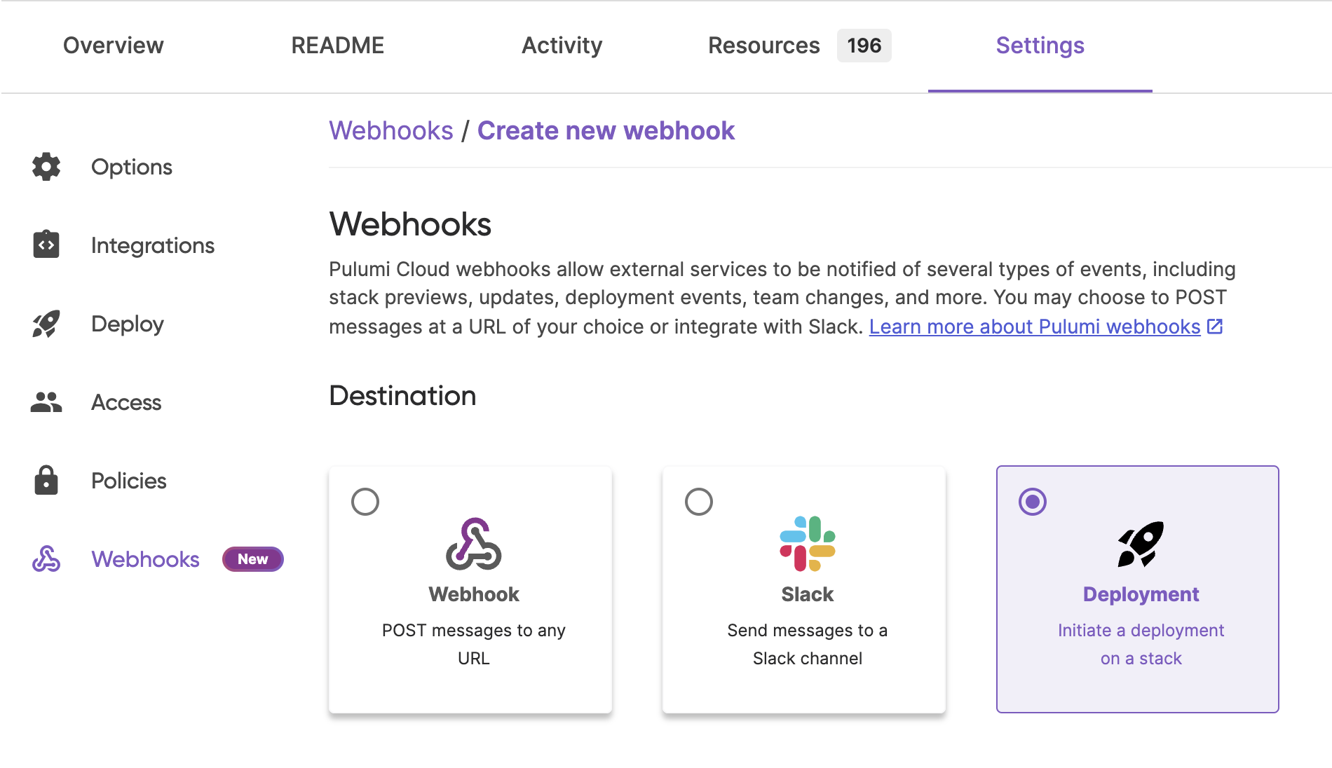Click the Learn more about Pulumi webhooks link

point(1034,326)
